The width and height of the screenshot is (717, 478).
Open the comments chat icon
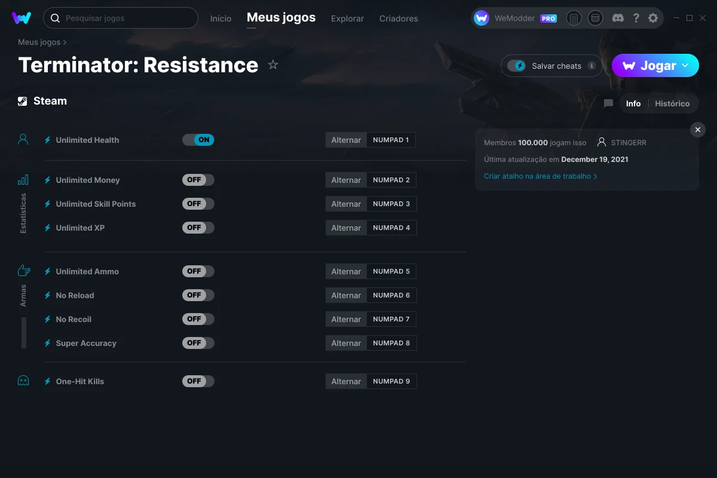(608, 103)
